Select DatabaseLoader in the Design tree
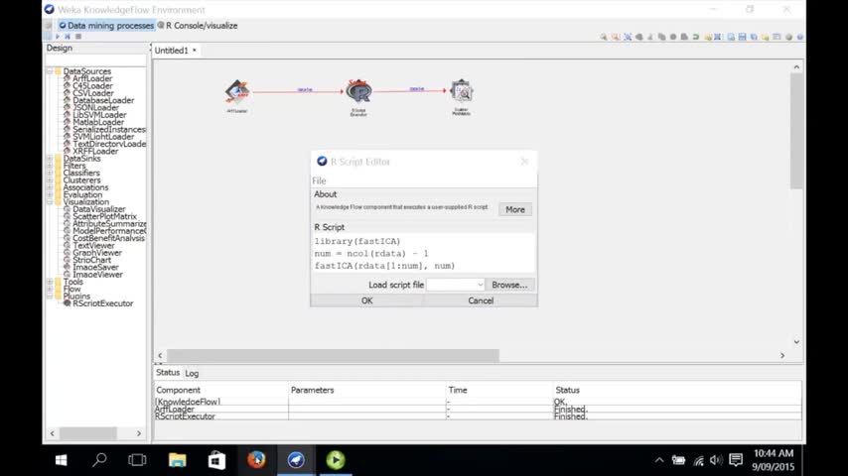This screenshot has height=476, width=848. point(103,100)
